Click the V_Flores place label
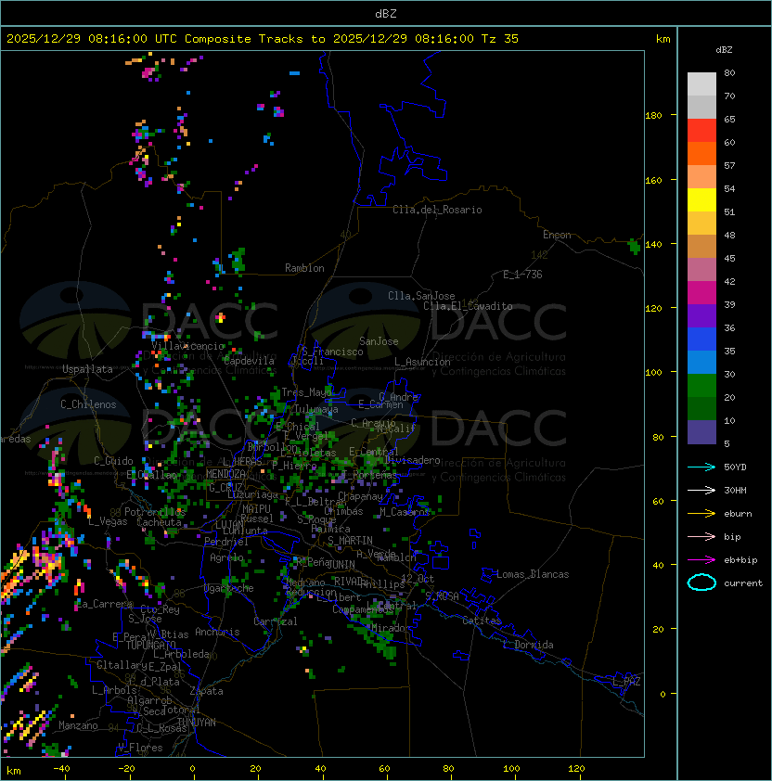Image resolution: width=772 pixels, height=781 pixels. pos(140,749)
